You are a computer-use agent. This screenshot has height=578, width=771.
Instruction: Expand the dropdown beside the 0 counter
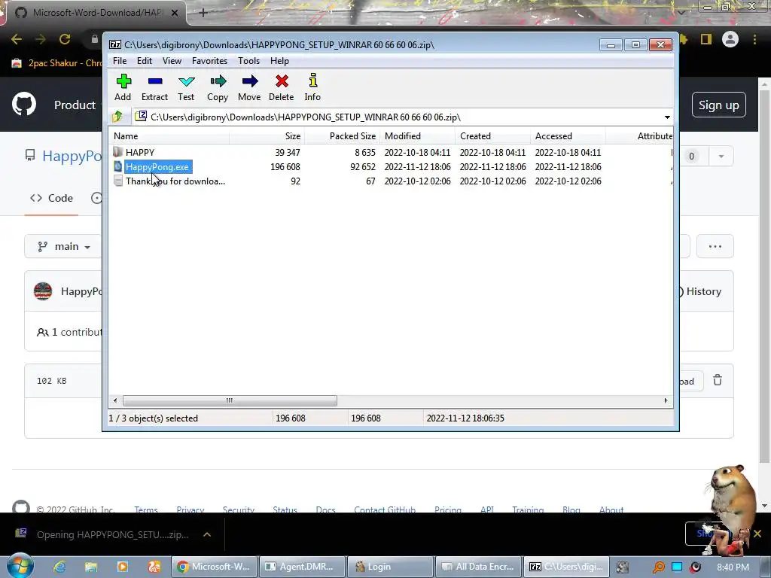point(721,157)
